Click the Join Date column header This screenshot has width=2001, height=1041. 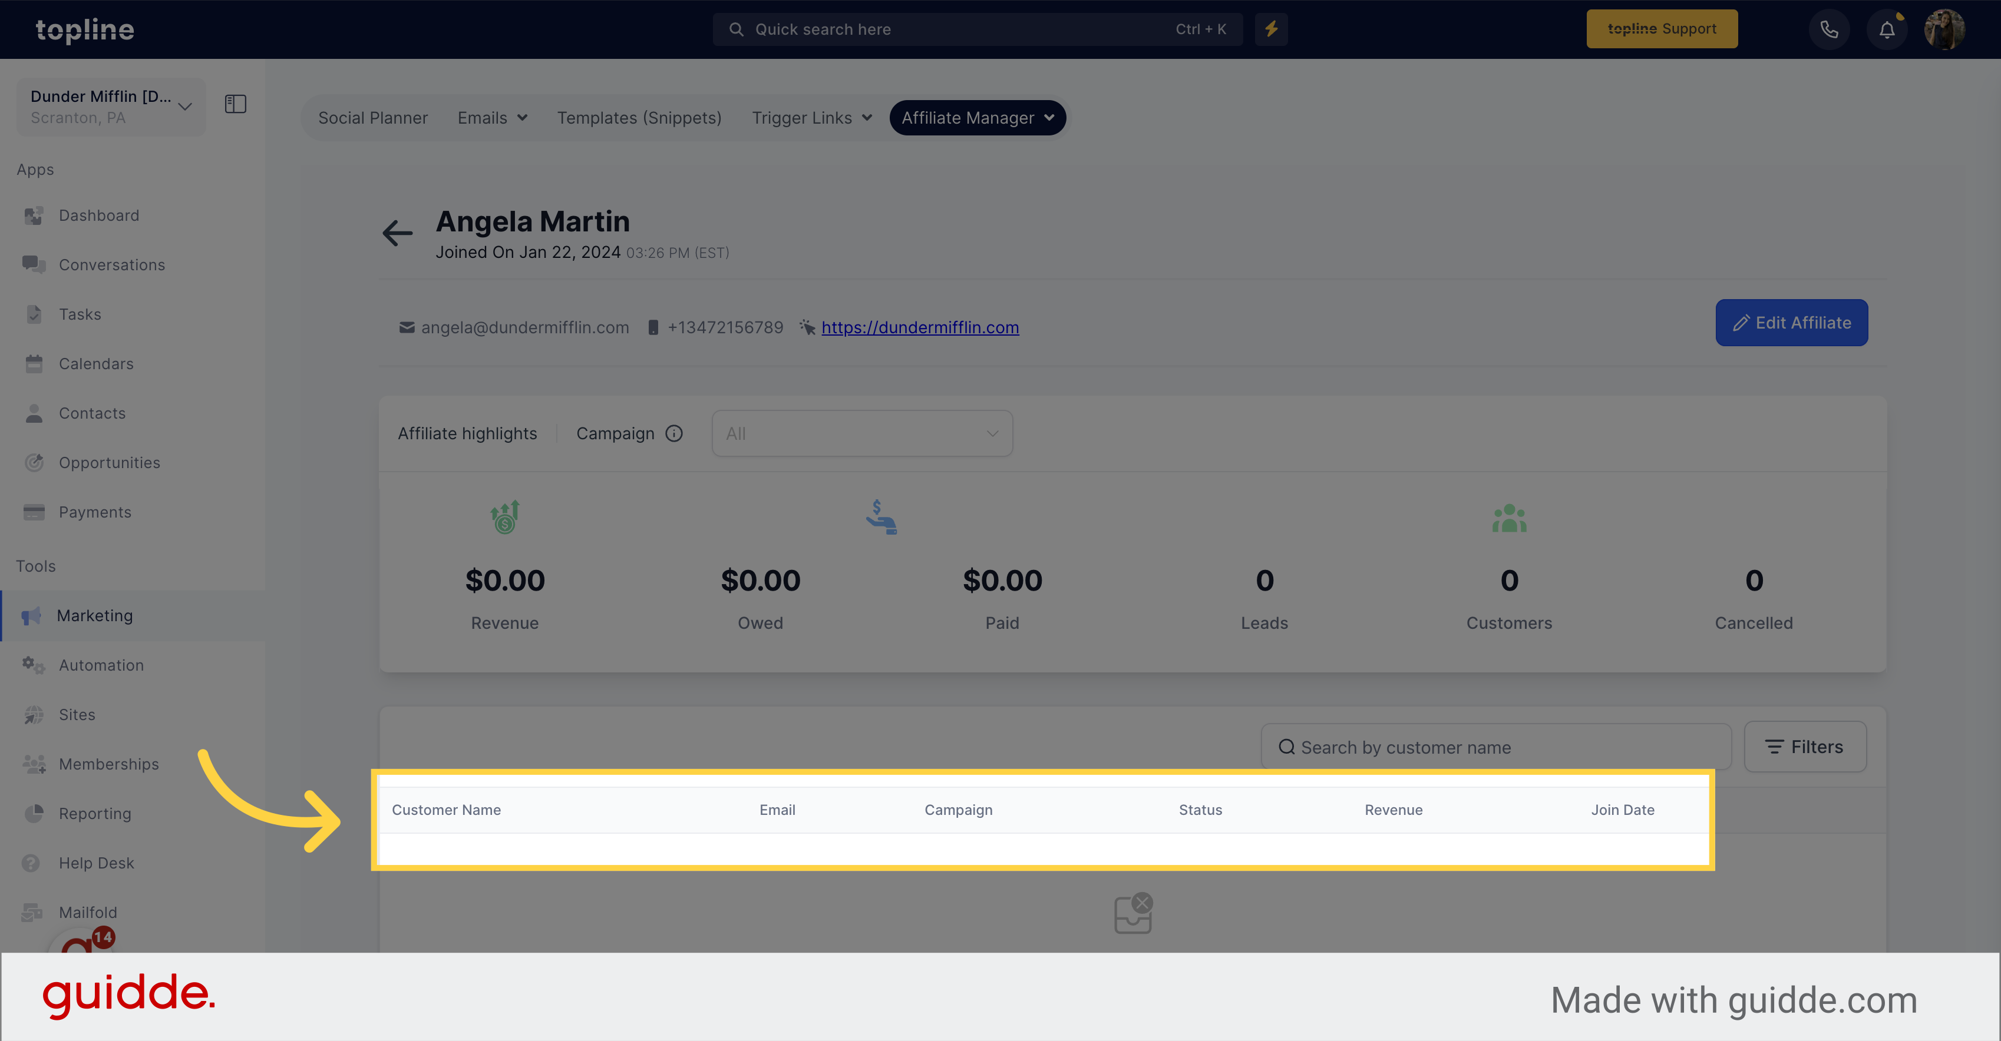(1622, 810)
